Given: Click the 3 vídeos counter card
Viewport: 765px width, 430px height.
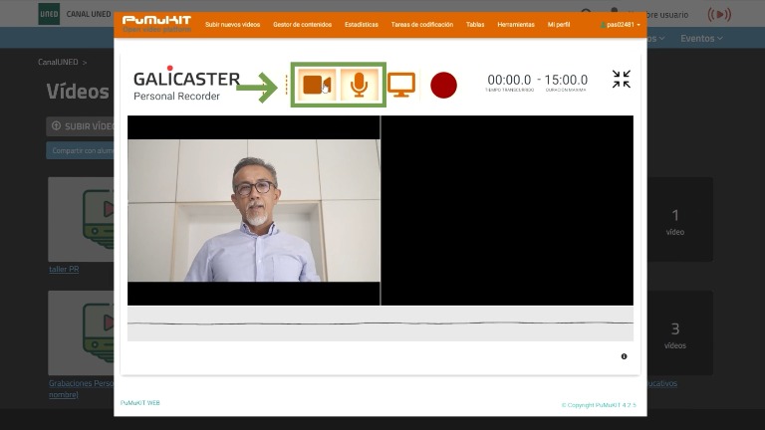Looking at the screenshot, I should [x=680, y=333].
